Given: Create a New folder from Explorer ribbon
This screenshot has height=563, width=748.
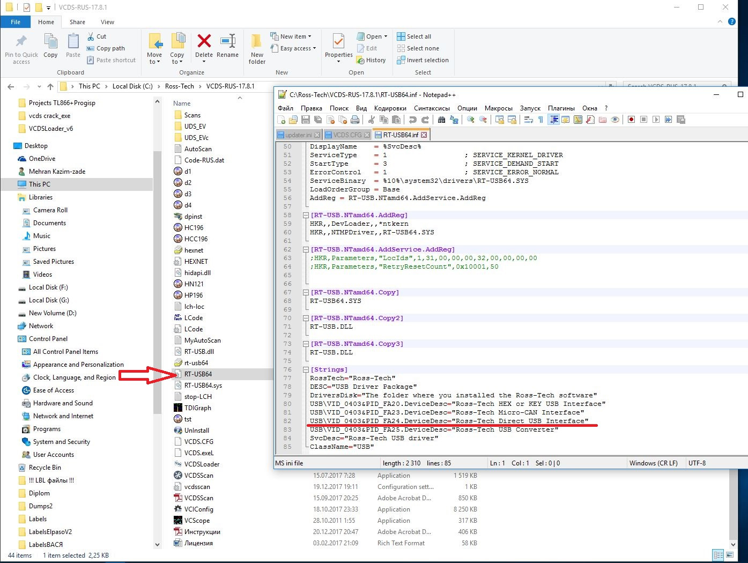Looking at the screenshot, I should (257, 49).
